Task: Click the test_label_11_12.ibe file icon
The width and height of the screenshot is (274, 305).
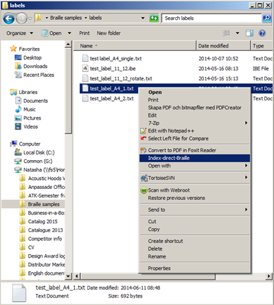Action: [85, 68]
